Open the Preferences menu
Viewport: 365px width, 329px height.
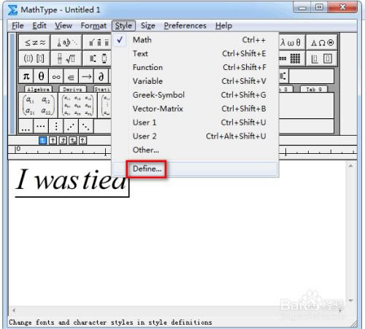click(x=185, y=26)
